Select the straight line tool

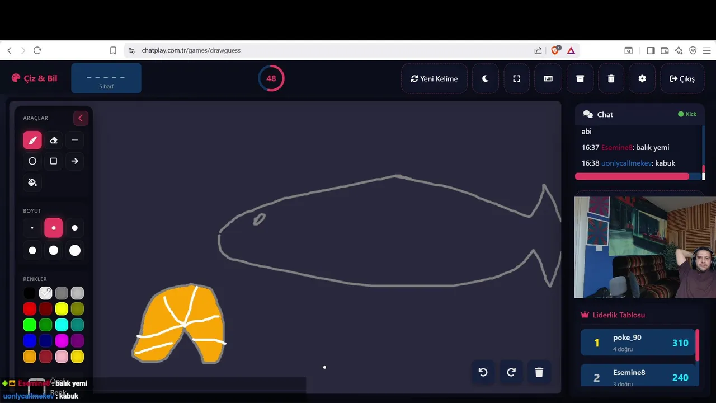(x=75, y=140)
